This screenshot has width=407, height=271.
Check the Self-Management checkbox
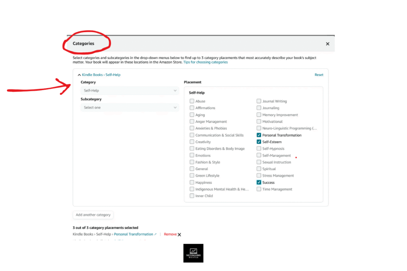[x=259, y=155]
